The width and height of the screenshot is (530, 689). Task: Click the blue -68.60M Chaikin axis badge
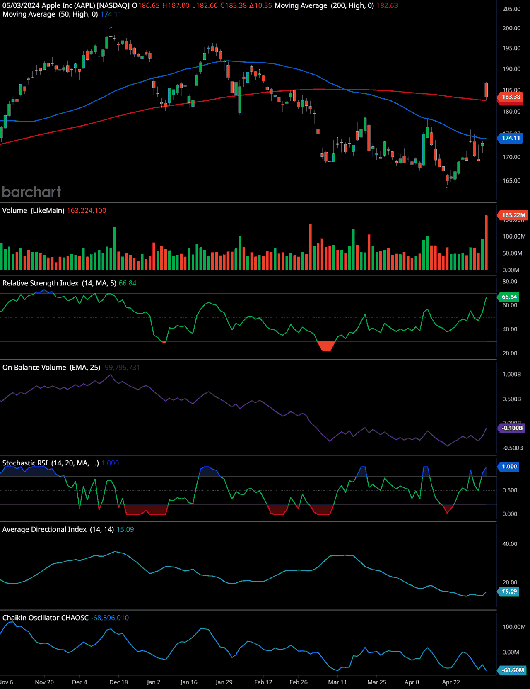coord(513,670)
